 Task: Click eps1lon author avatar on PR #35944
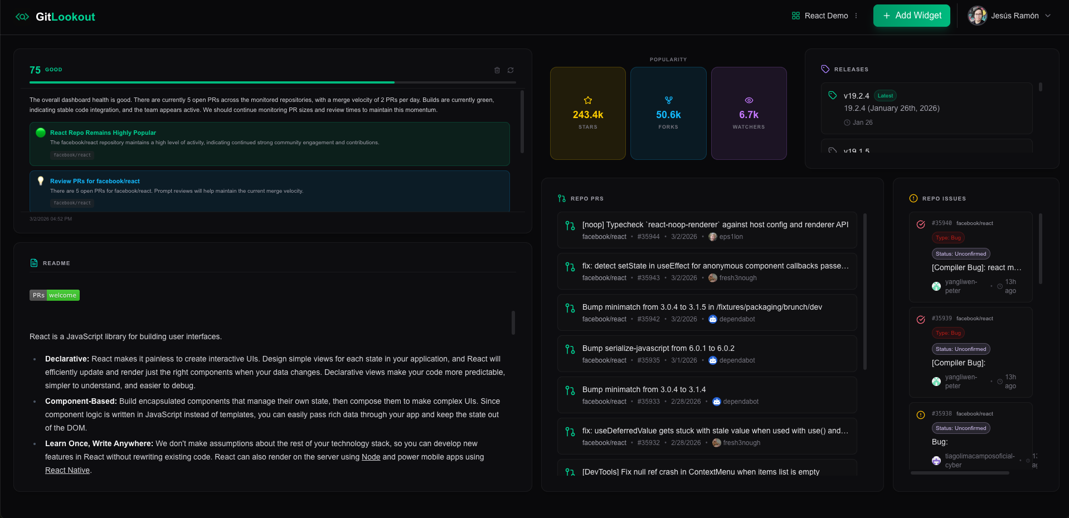tap(713, 237)
